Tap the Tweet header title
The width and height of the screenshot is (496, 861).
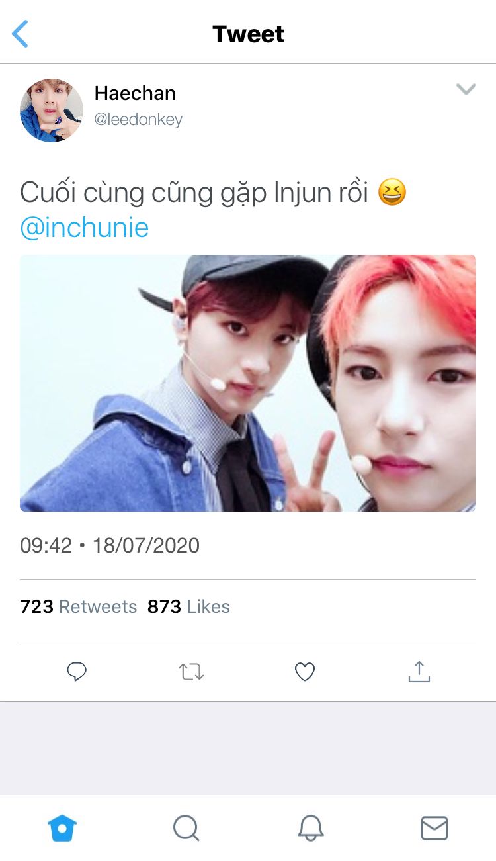click(248, 34)
